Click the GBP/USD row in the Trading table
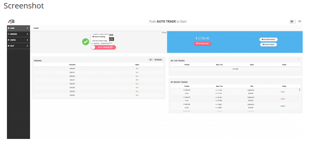Viewport: 315px width, 142px height. tap(99, 76)
